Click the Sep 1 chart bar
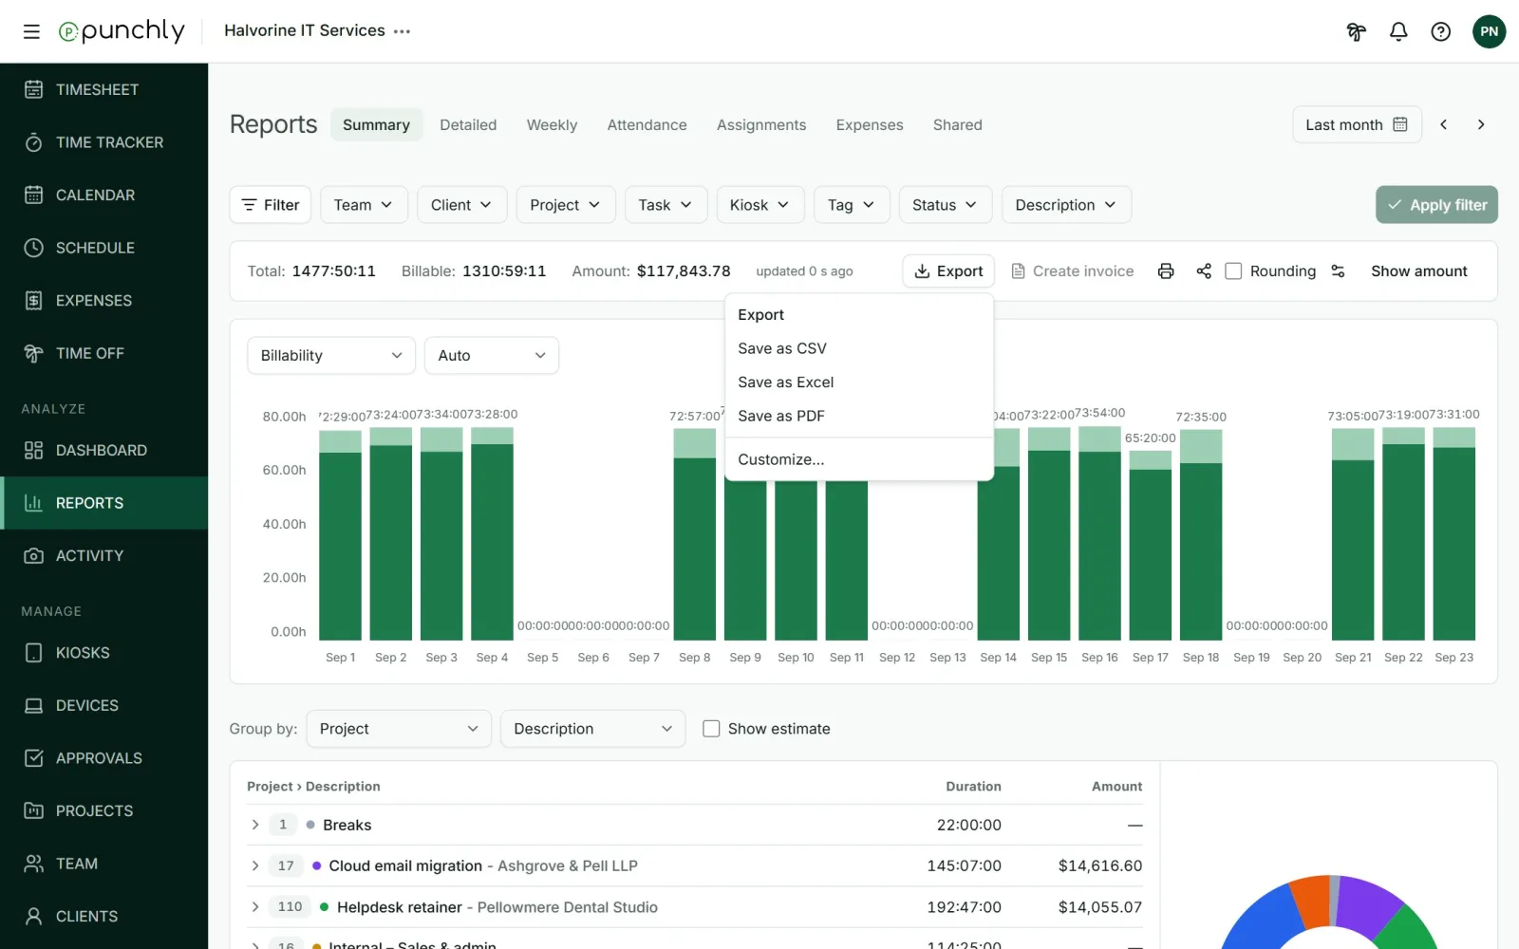This screenshot has width=1519, height=949. [340, 534]
